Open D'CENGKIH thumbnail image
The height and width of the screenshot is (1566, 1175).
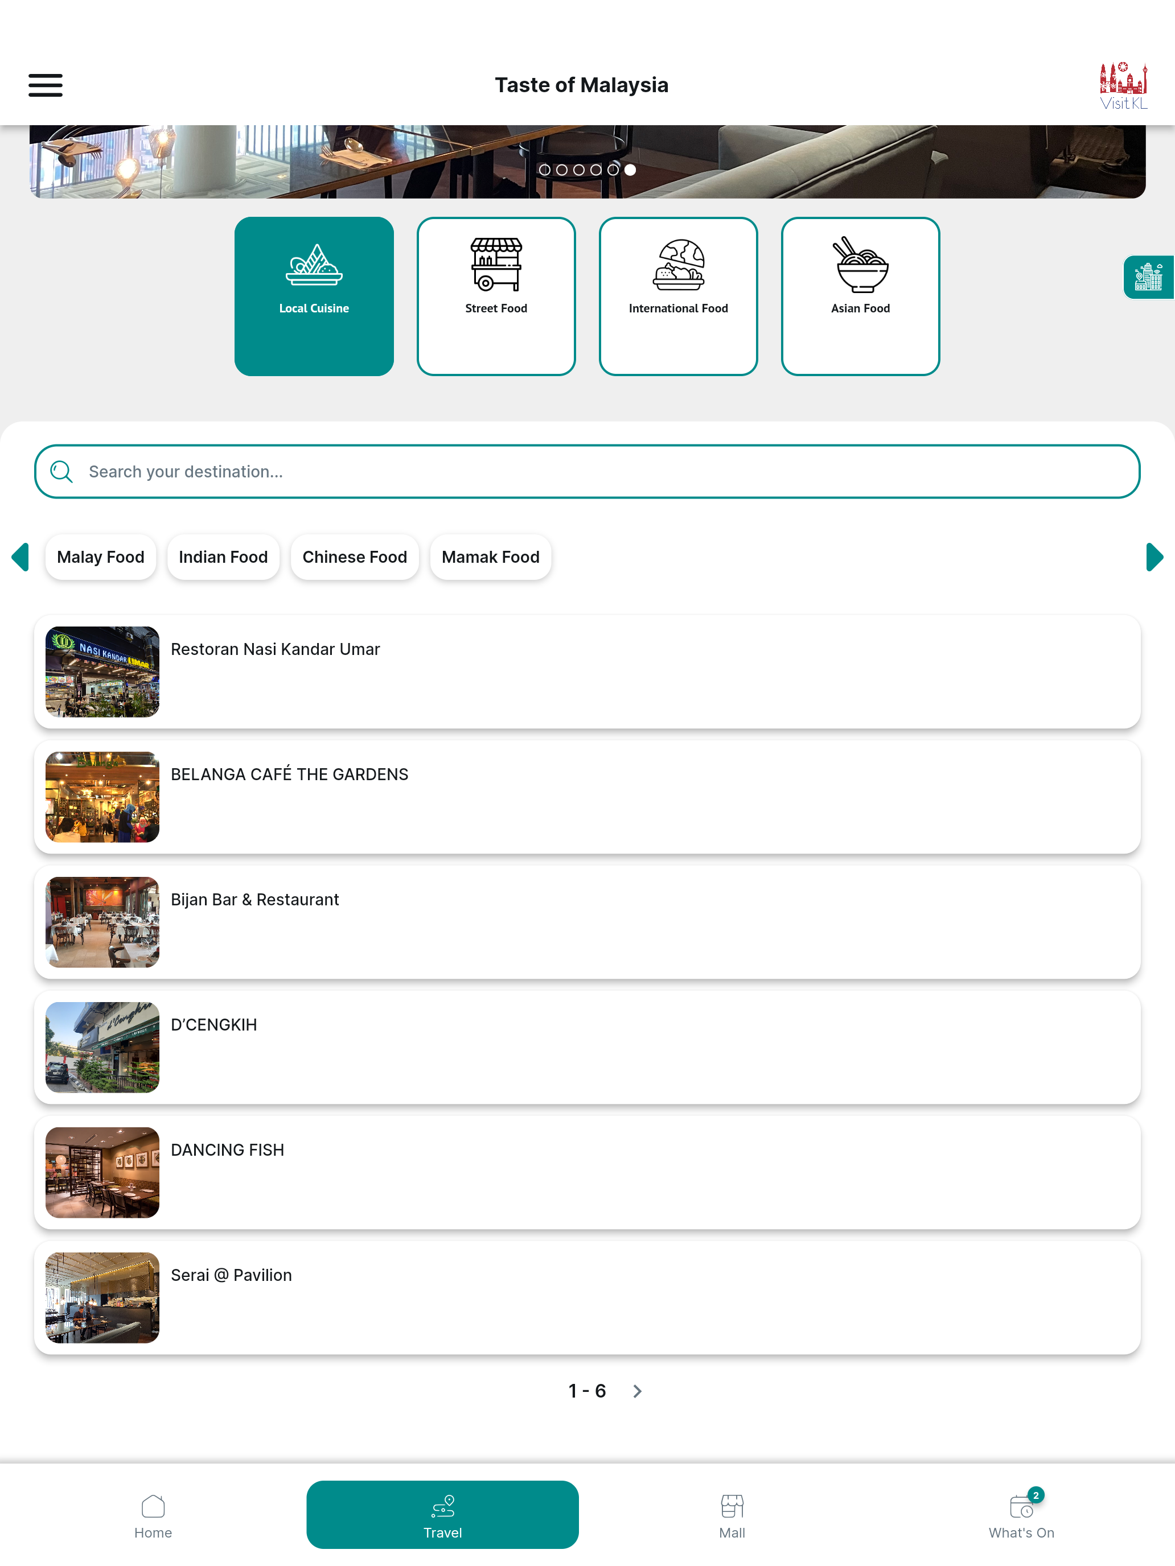tap(102, 1048)
